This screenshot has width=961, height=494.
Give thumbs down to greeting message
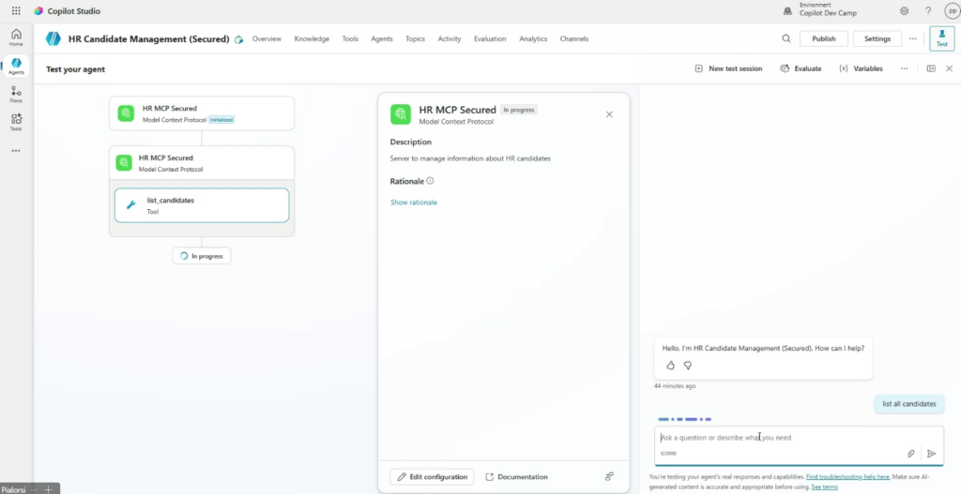coord(688,366)
